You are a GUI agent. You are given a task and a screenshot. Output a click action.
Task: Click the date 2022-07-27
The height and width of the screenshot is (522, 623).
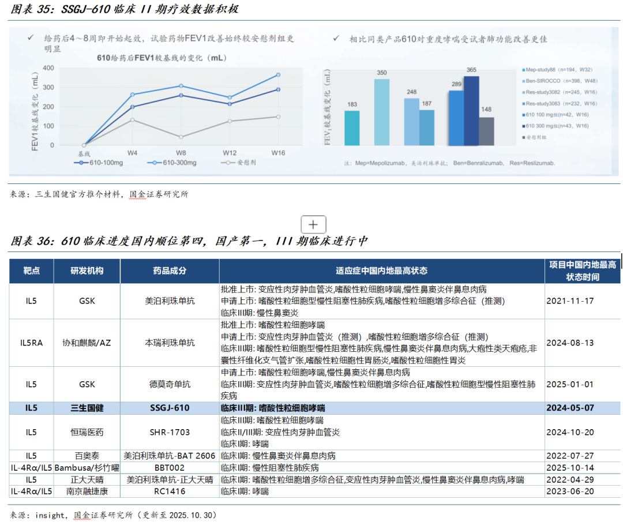point(570,456)
